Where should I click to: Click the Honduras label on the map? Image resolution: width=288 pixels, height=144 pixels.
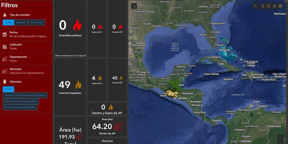(x=187, y=93)
